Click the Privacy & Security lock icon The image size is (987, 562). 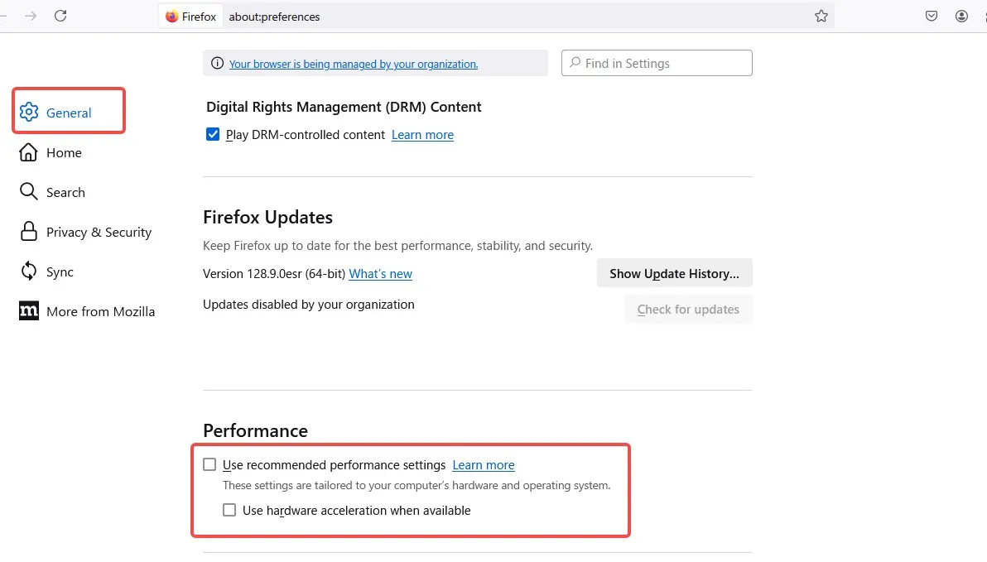(x=28, y=232)
